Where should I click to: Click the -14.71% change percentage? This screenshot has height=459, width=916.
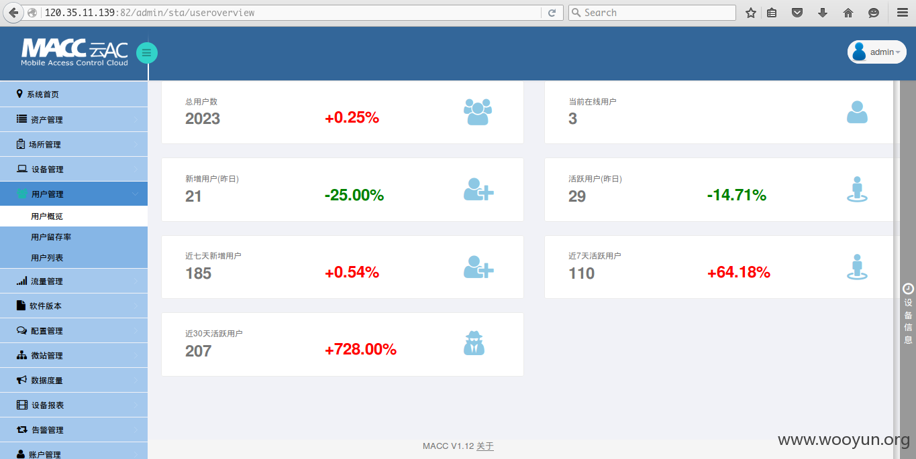[x=737, y=196]
